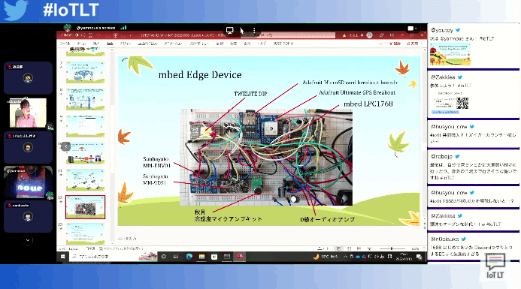Open the Windows Start menu

[62, 257]
